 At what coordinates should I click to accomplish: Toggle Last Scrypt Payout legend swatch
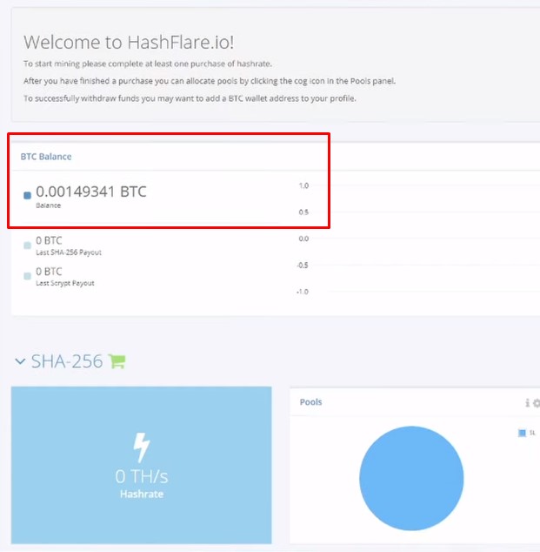click(x=27, y=276)
